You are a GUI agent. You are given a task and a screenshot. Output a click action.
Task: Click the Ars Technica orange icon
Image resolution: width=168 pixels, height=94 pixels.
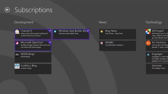click(148, 43)
